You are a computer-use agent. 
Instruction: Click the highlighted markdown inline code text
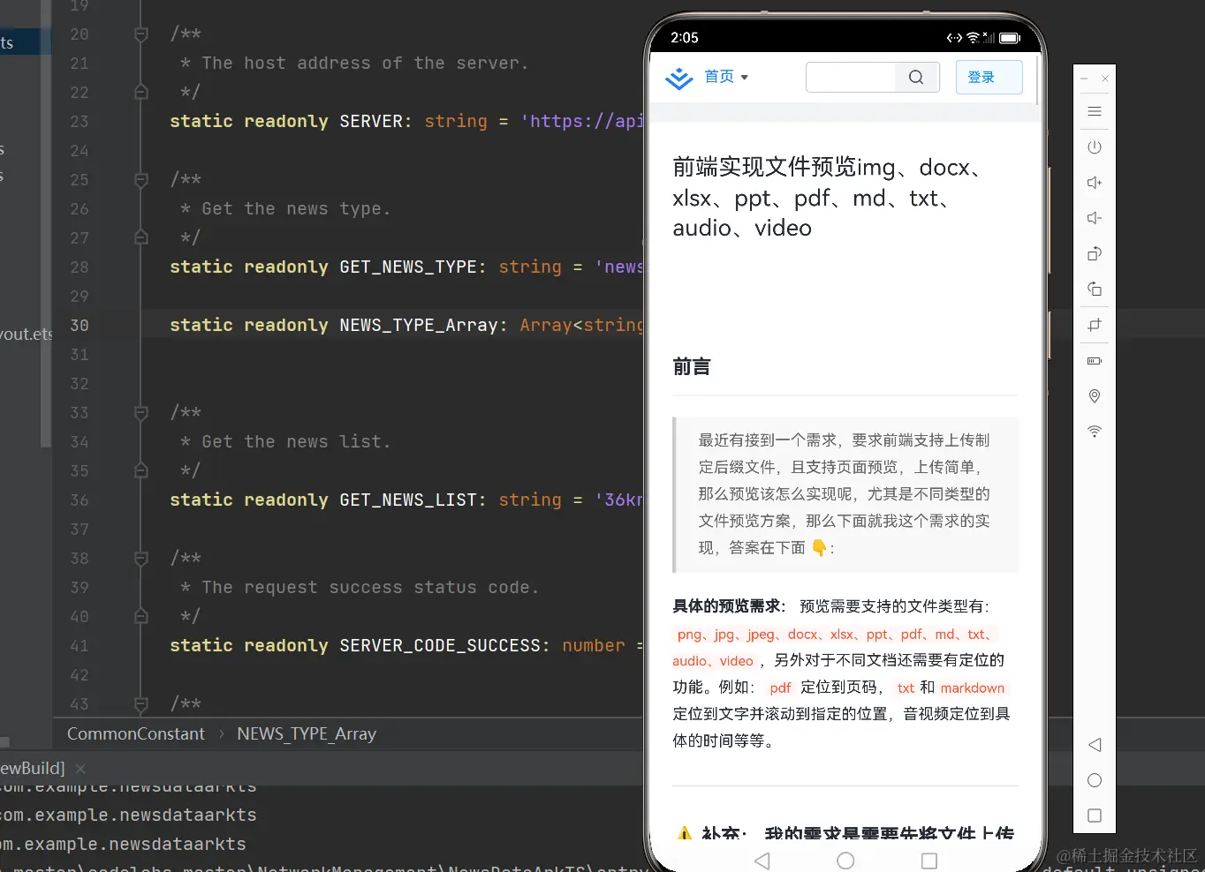tap(973, 688)
